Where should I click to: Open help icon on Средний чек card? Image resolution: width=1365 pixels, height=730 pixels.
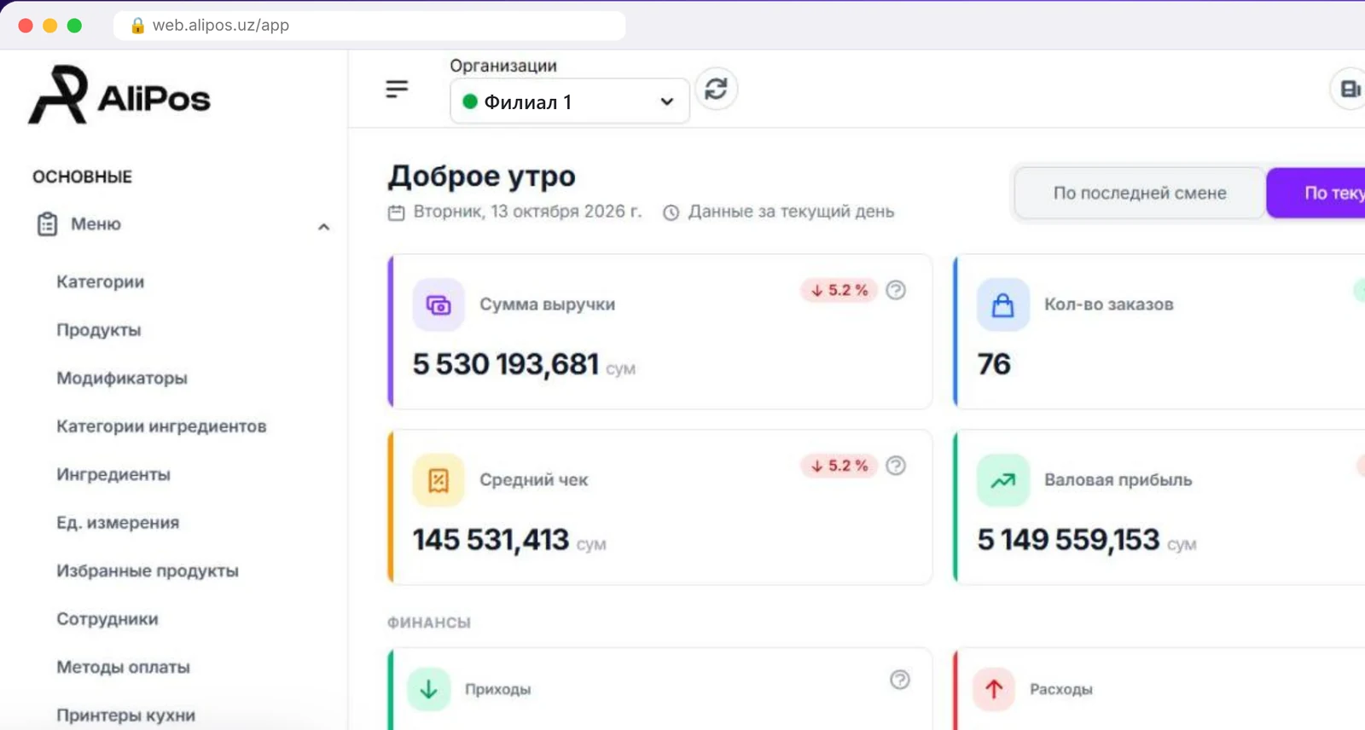[896, 466]
